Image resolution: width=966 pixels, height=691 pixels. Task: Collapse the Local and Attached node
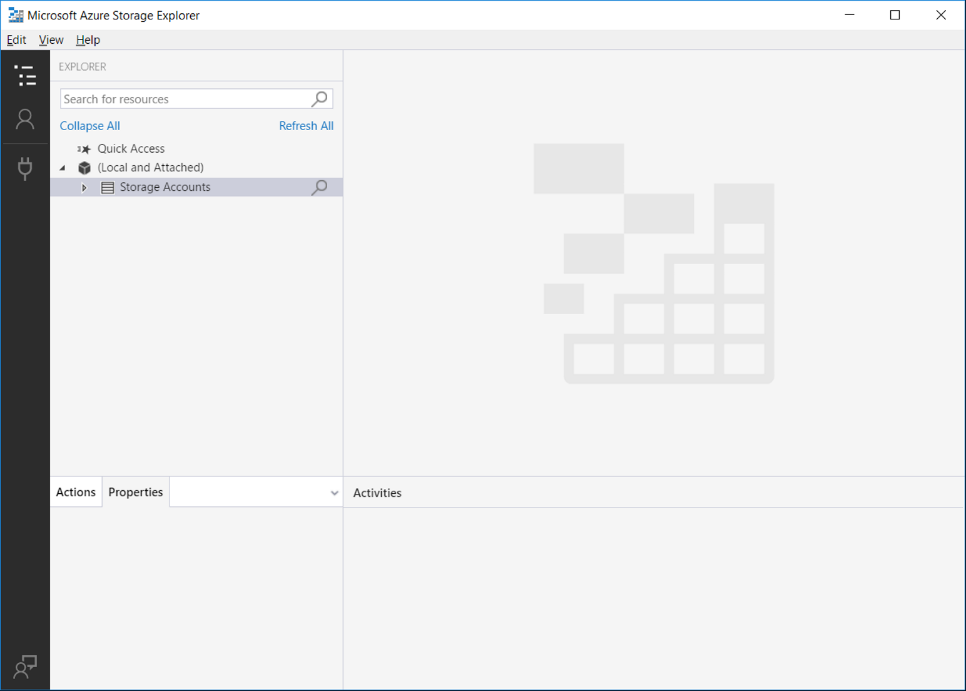[63, 168]
